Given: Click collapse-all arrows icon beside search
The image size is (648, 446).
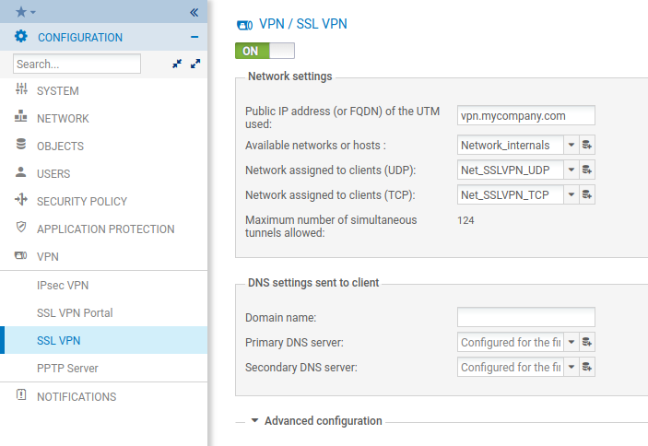Looking at the screenshot, I should click(177, 65).
